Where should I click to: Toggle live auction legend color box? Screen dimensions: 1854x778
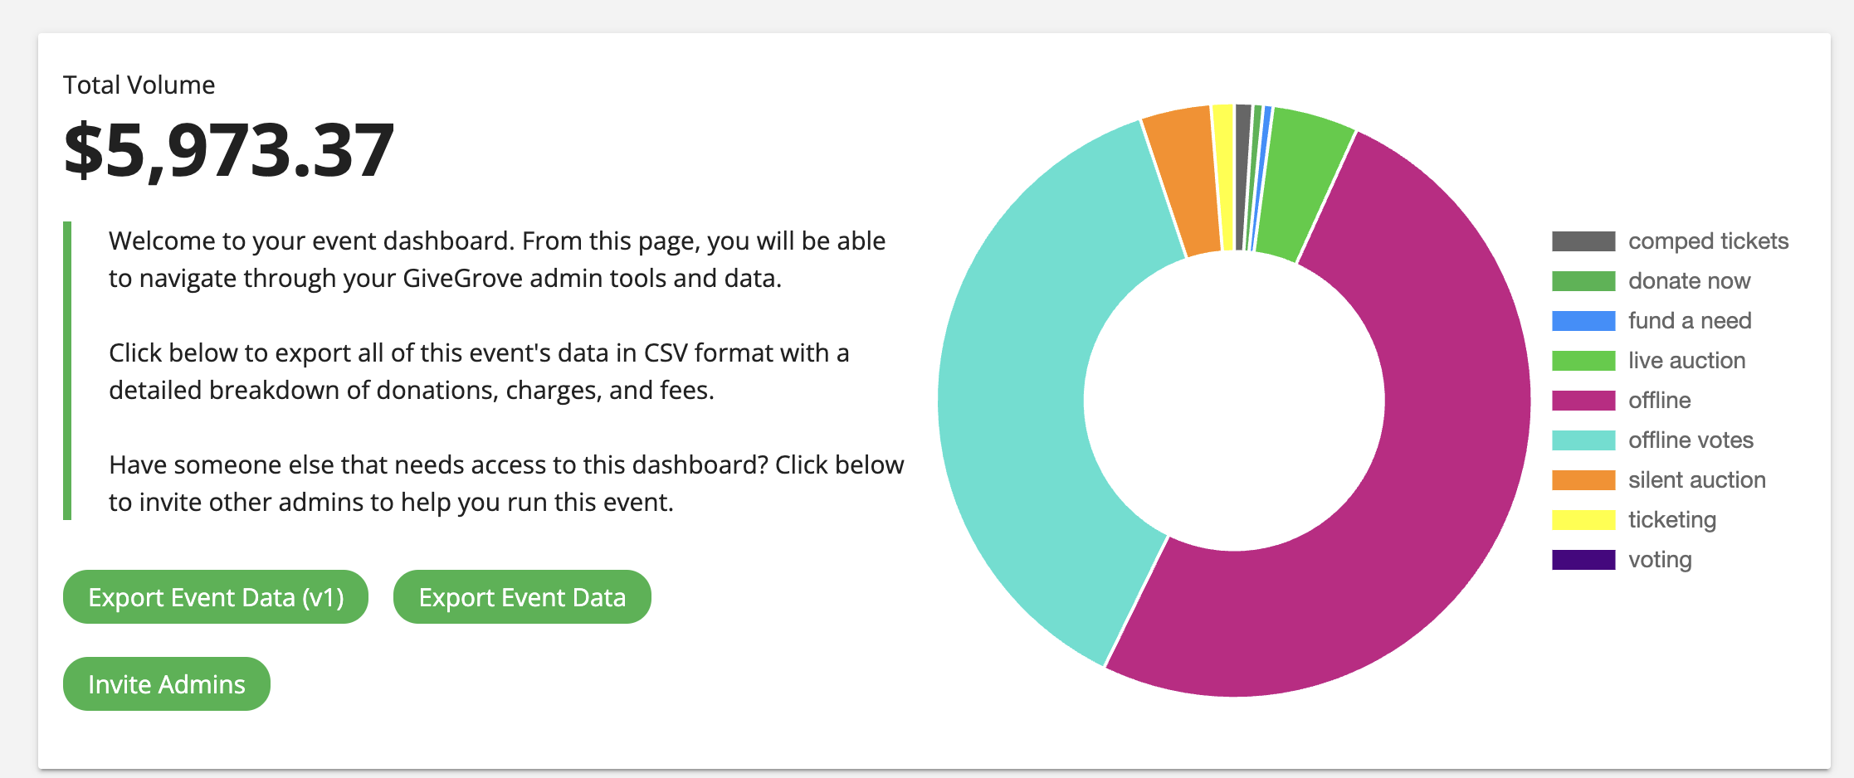(x=1583, y=361)
